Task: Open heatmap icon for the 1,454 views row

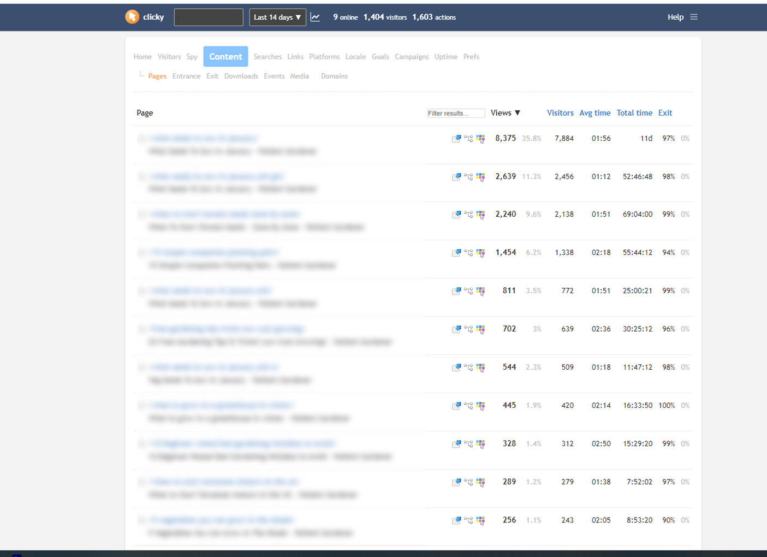Action: click(x=480, y=253)
